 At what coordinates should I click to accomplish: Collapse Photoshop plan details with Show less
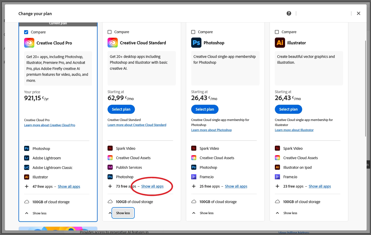tap(206, 213)
